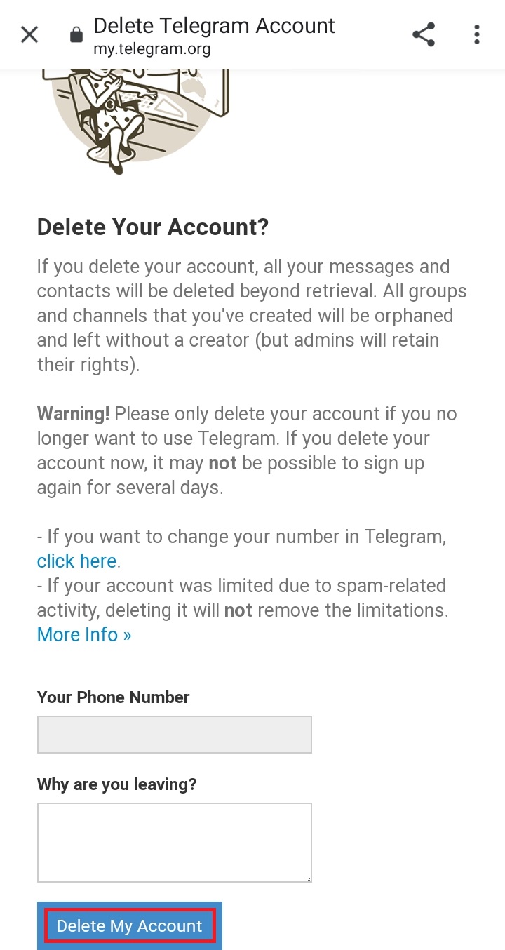Close the page with the X icon
Viewport: 505px width, 950px height.
[x=29, y=34]
